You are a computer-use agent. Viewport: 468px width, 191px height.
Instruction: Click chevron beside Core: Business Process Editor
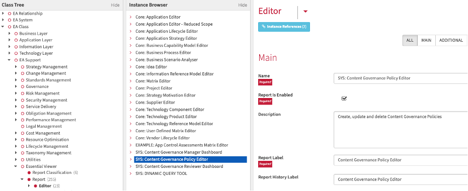131,53
